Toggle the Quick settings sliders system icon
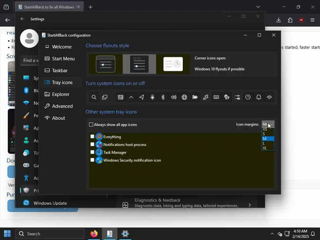This screenshot has height=240, width=320. coord(237,97)
